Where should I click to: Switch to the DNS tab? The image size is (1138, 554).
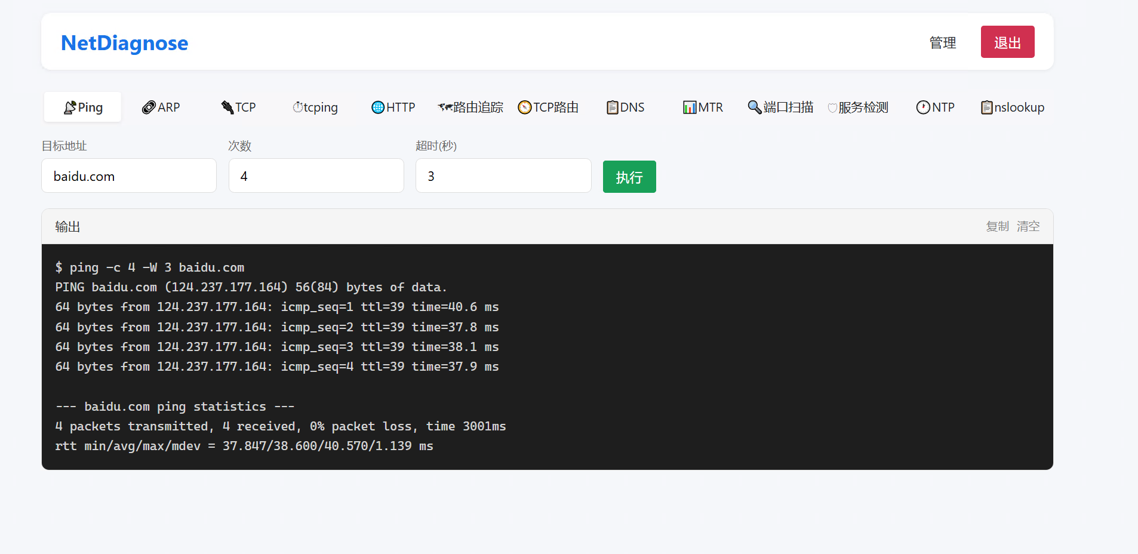click(626, 107)
